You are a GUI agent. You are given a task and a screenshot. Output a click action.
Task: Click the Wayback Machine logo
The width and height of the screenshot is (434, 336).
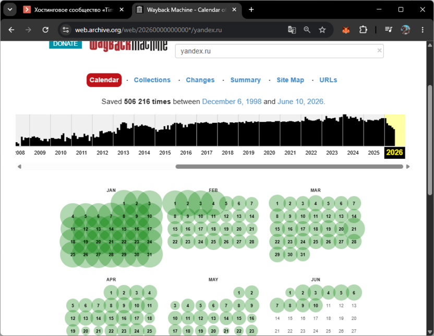[128, 46]
